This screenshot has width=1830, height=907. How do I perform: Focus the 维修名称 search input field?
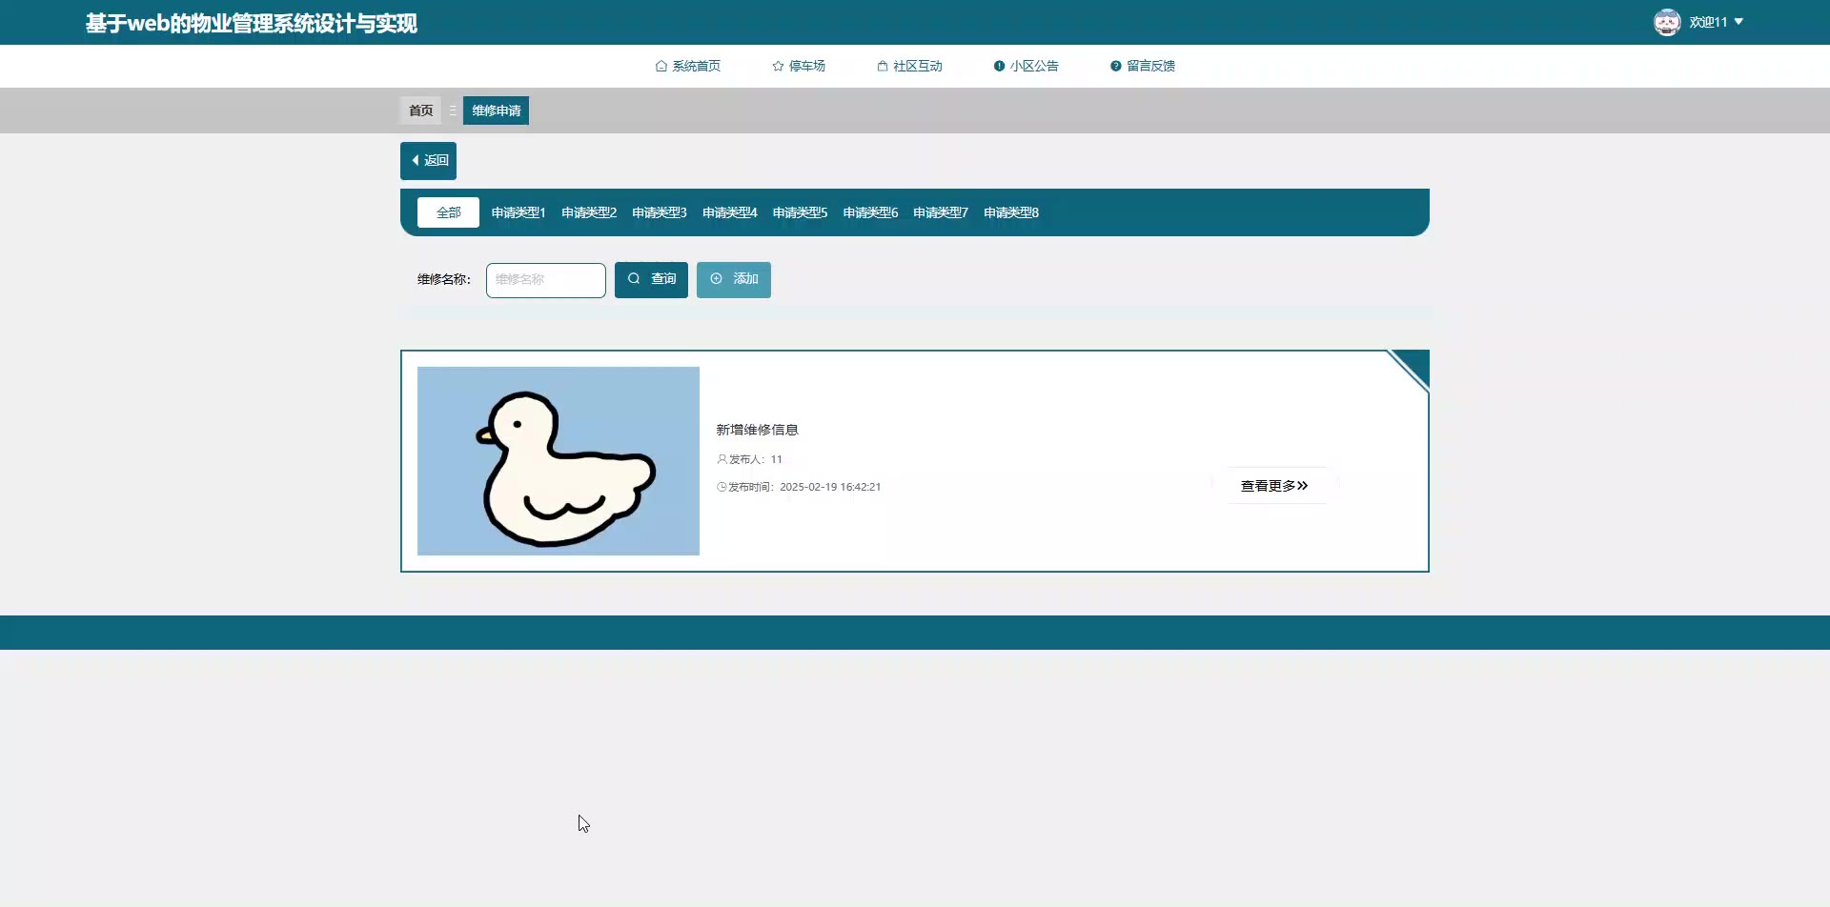546,280
